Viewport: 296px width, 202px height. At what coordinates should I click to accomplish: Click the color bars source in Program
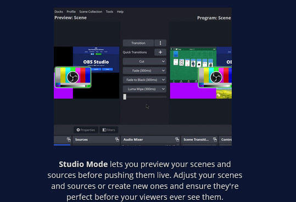(x=215, y=77)
